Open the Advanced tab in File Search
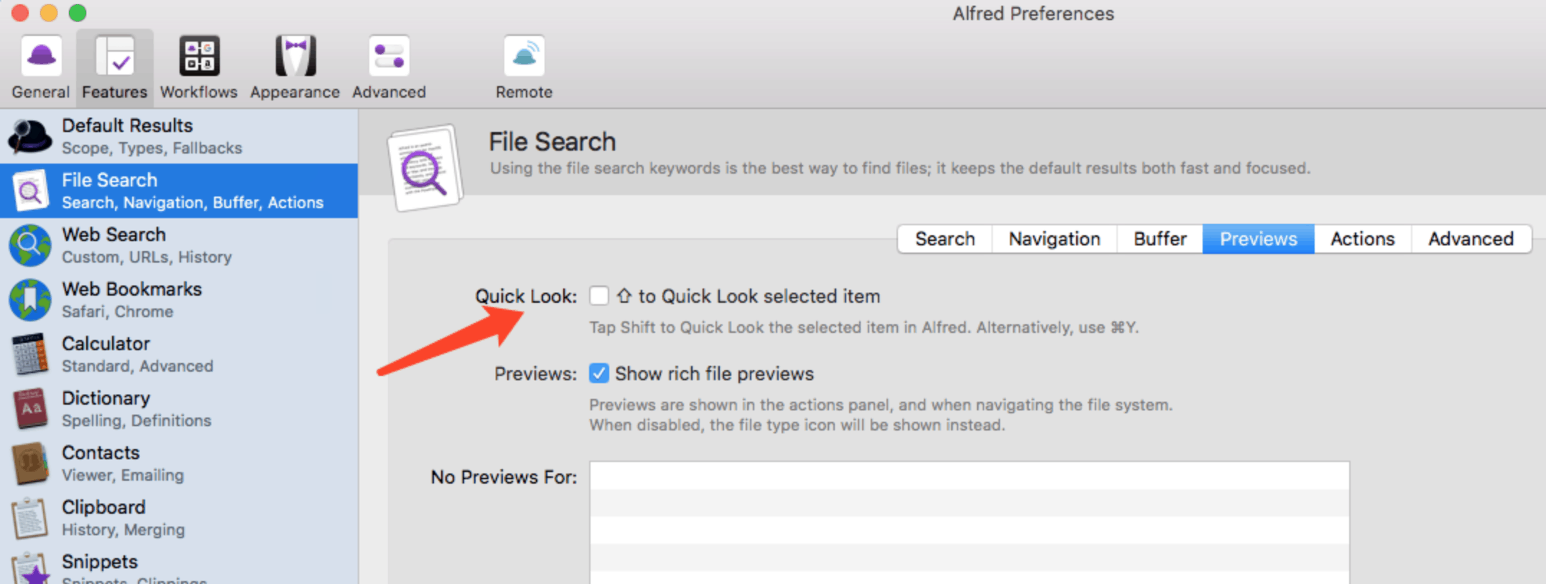The height and width of the screenshot is (584, 1546). click(1471, 239)
